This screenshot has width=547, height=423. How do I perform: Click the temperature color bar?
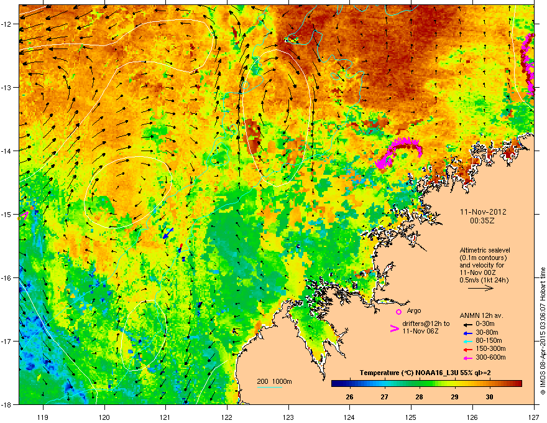click(426, 384)
